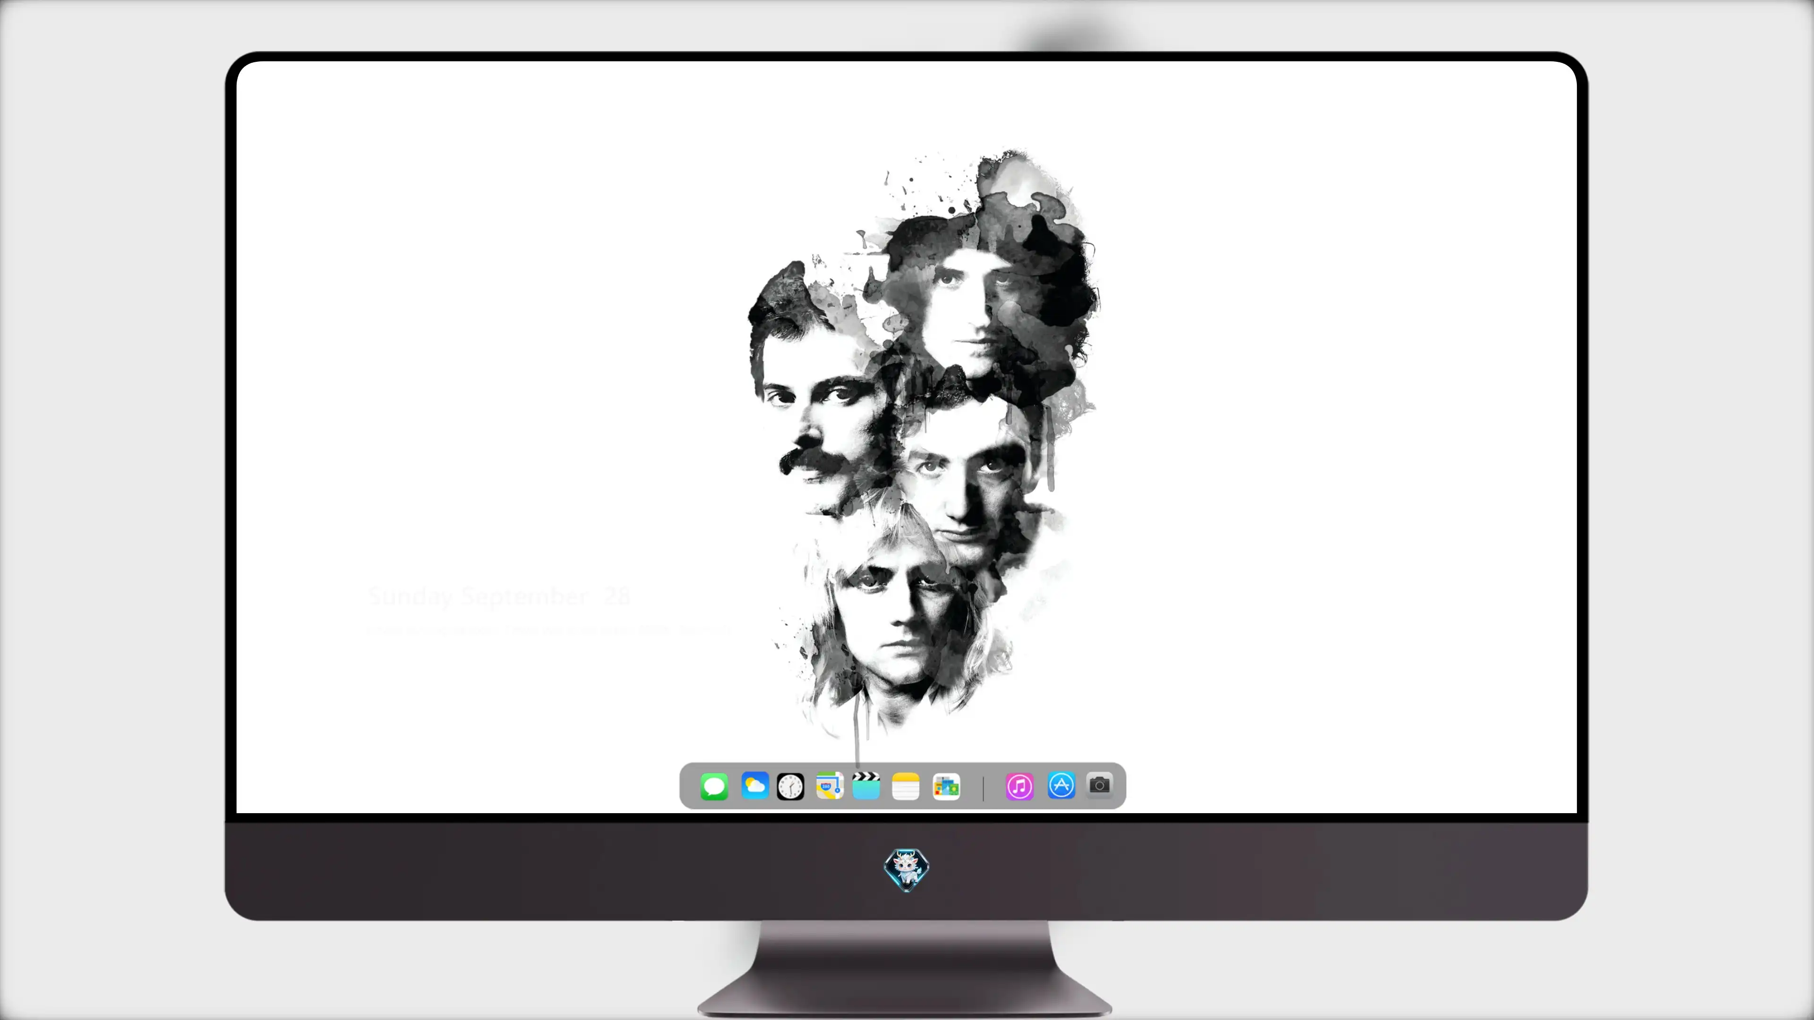This screenshot has width=1814, height=1020.
Task: Open the Messages app in the dock
Action: (x=714, y=786)
